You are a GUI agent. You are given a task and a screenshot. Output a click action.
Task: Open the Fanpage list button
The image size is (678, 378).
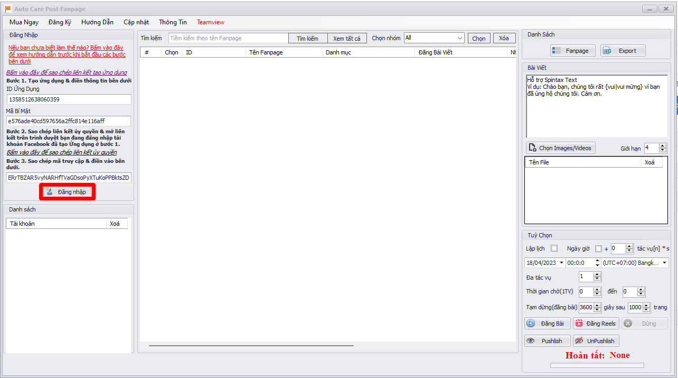(x=572, y=51)
